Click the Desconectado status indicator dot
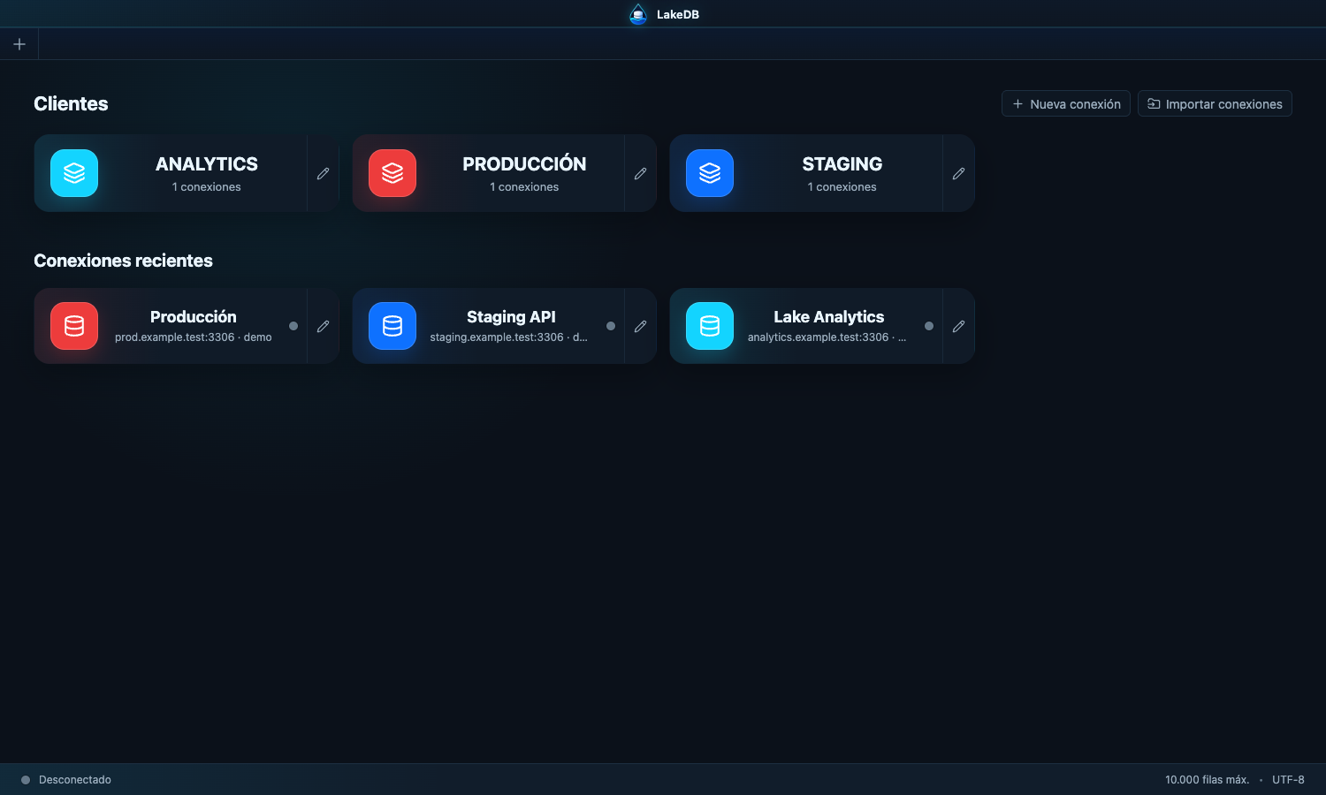Image resolution: width=1326 pixels, height=795 pixels. coord(26,780)
